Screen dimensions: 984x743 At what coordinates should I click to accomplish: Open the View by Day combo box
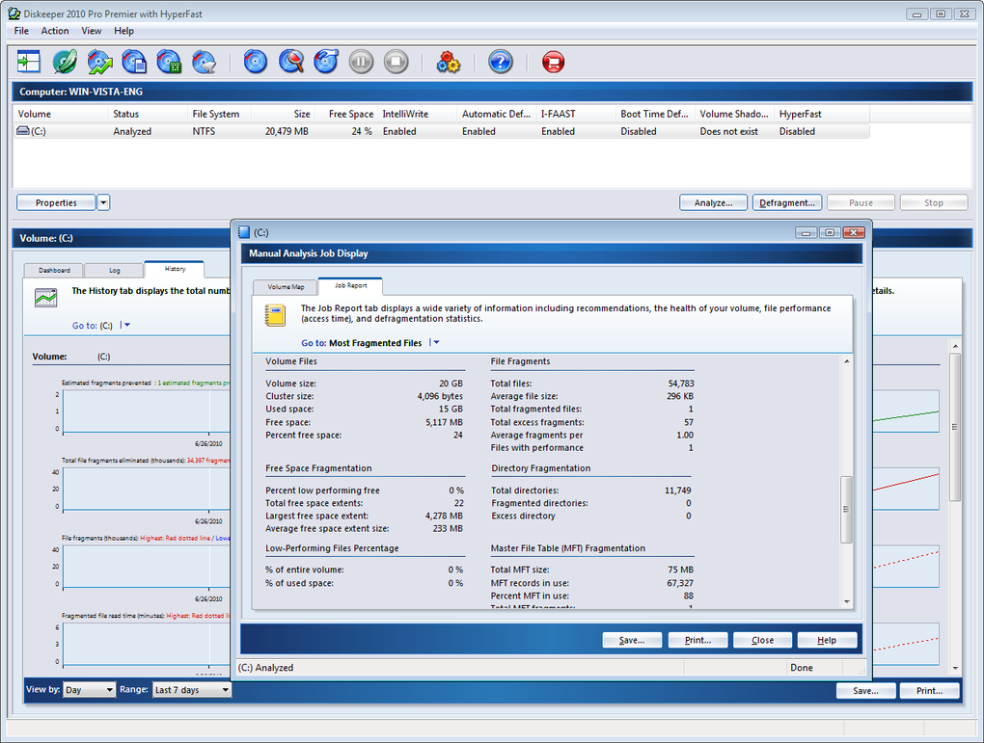(89, 690)
